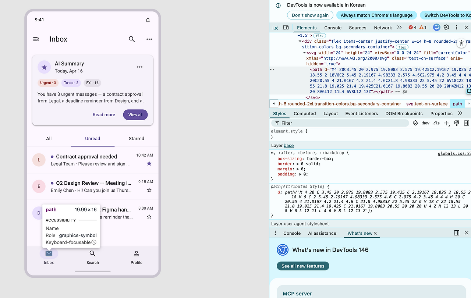Click the toggle element layers icon in Styles
Viewport: 471px width, 298px height.
click(x=415, y=123)
